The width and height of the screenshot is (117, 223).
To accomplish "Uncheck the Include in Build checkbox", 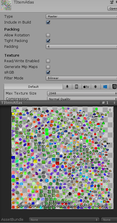I will tap(48, 22).
